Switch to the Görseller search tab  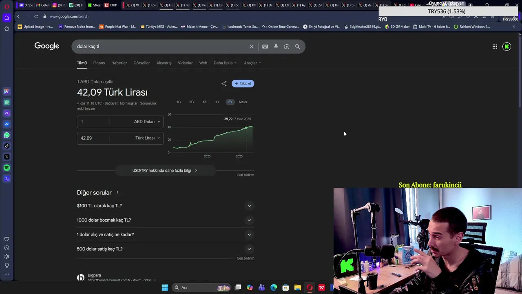(142, 63)
